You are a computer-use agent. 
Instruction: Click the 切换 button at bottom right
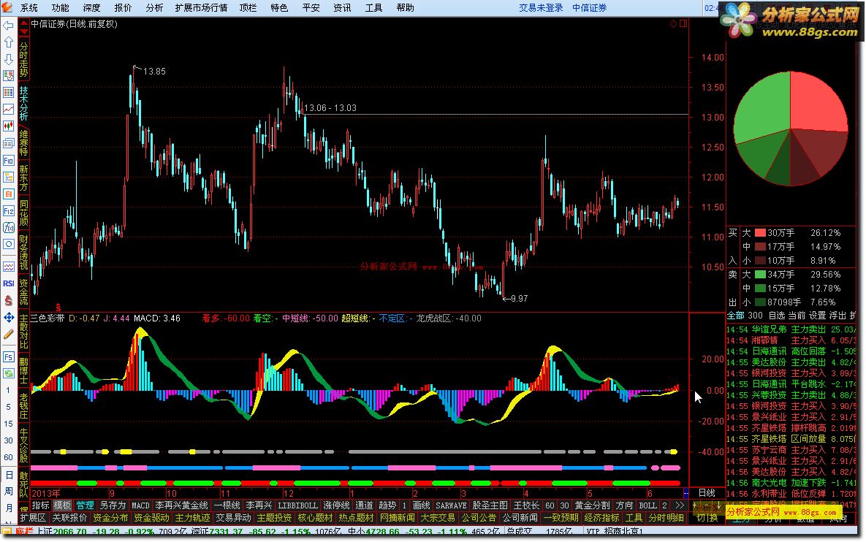pyautogui.click(x=707, y=518)
